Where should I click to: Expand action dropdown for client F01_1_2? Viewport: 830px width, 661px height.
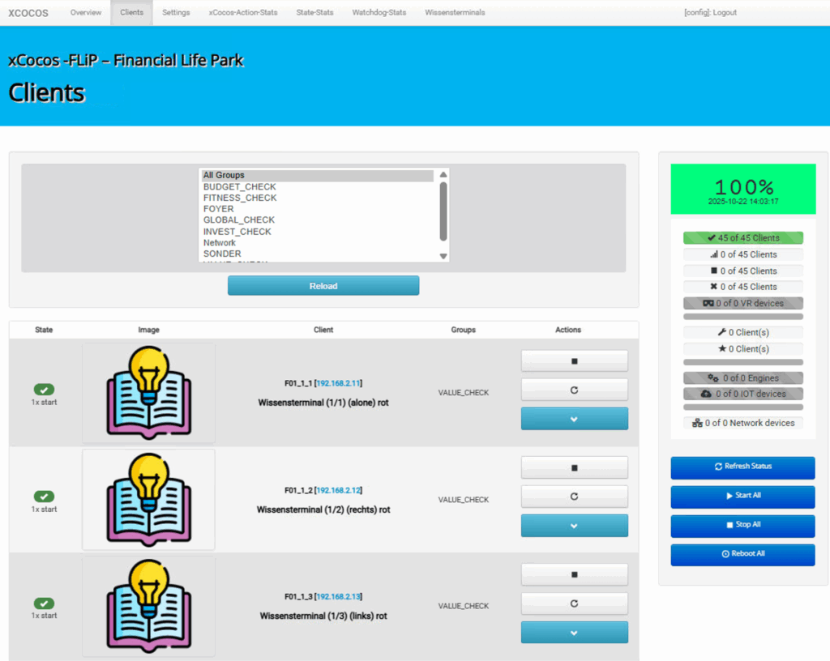coord(574,526)
